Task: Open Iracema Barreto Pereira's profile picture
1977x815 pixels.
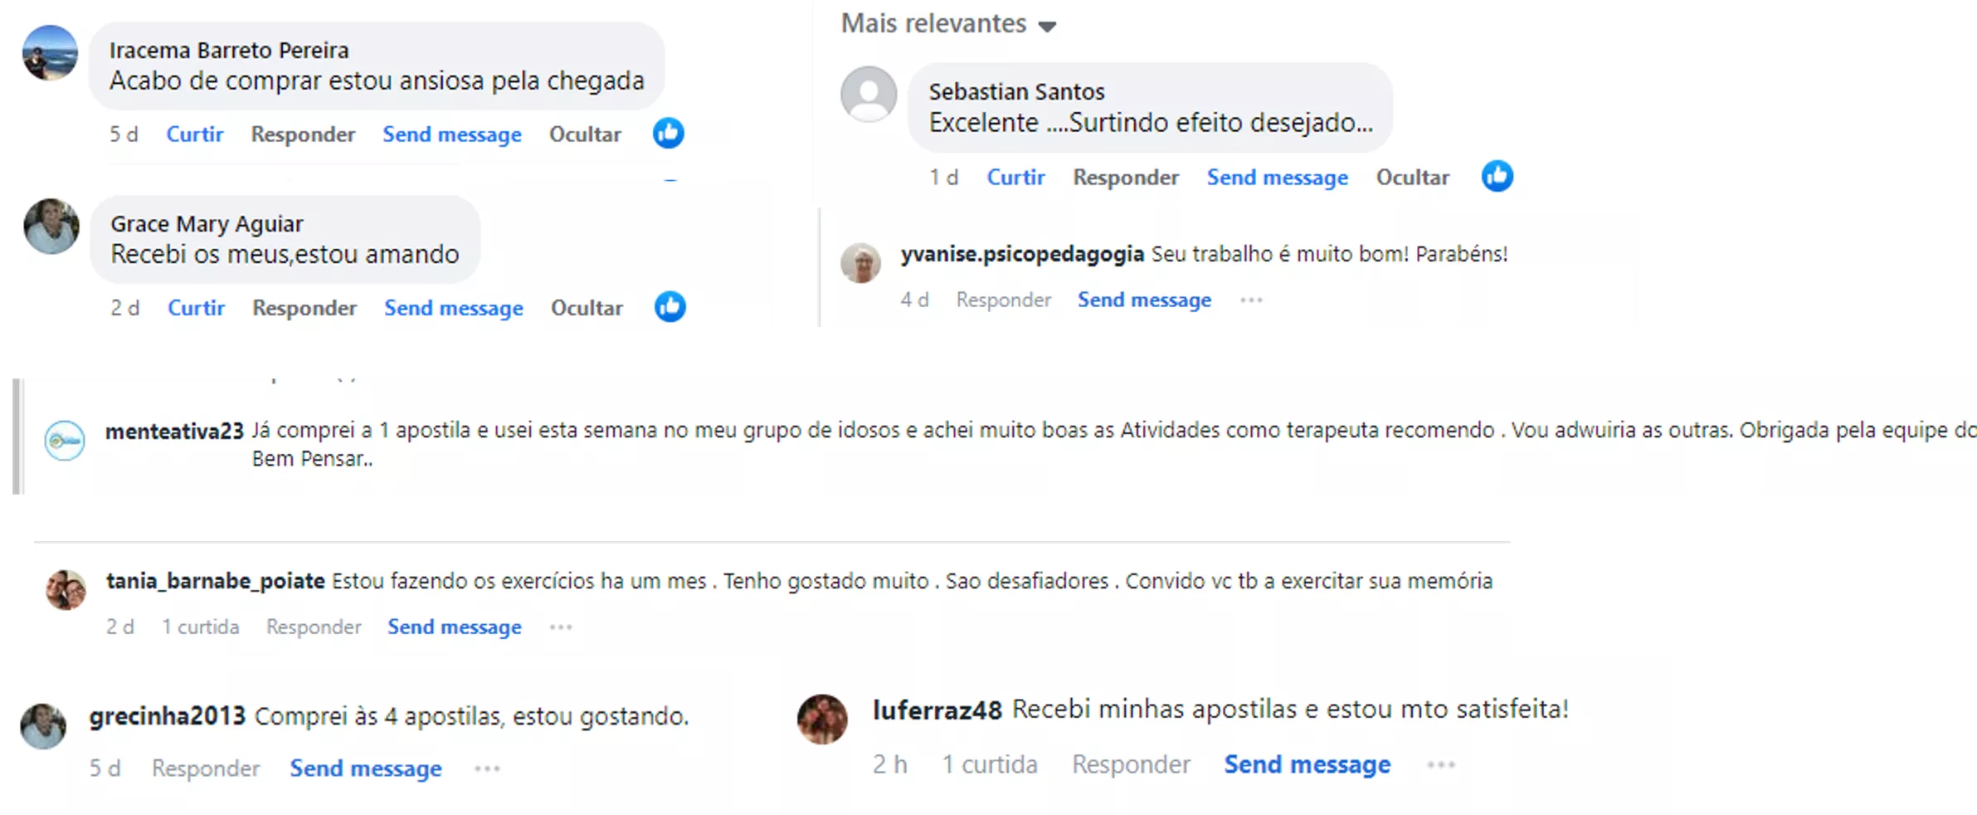Action: 50,52
